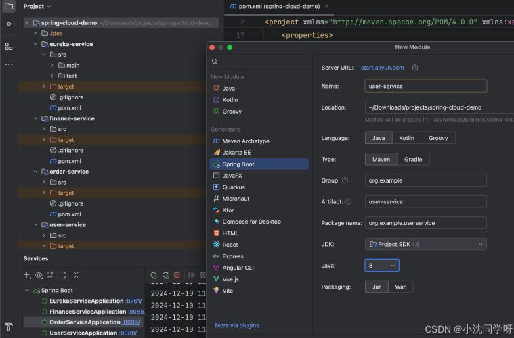Open the Project view dropdown
Viewport: 514px width, 338px height.
[x=37, y=6]
